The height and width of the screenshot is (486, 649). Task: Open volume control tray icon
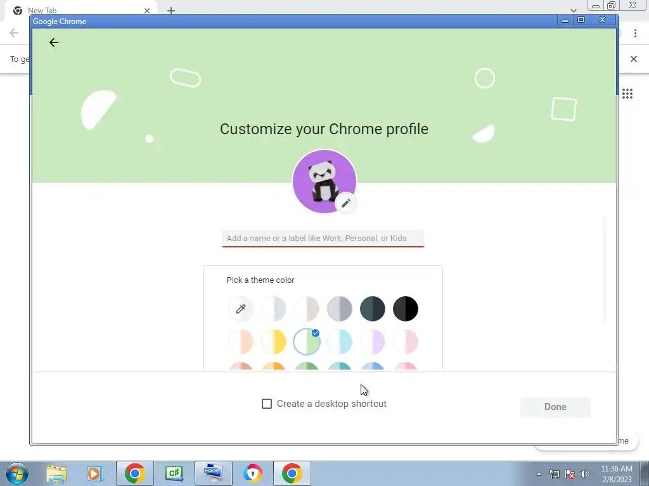(x=584, y=474)
